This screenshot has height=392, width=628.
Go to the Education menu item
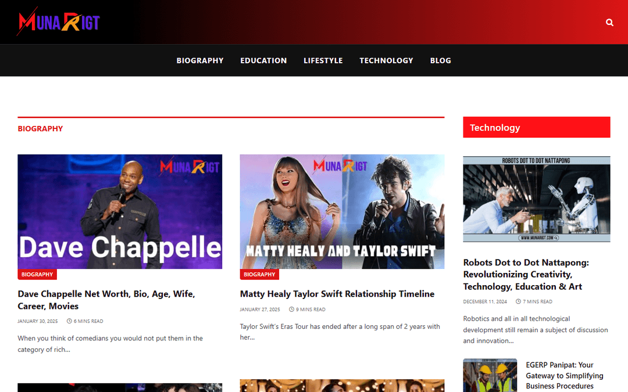[263, 60]
